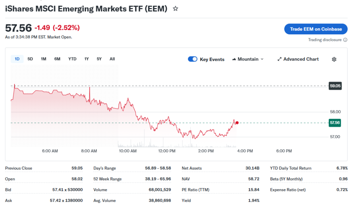Switch to the 5D time range
Image resolution: width=352 pixels, height=206 pixels.
coord(30,59)
